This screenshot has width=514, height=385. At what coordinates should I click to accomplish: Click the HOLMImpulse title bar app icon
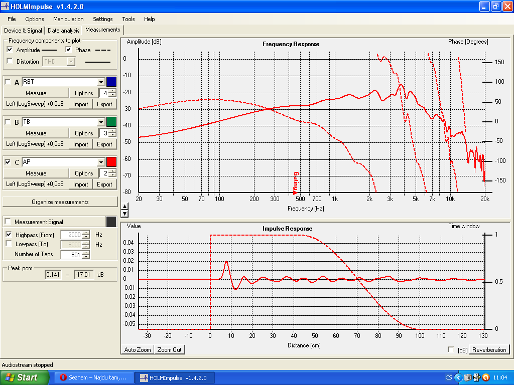click(x=5, y=7)
